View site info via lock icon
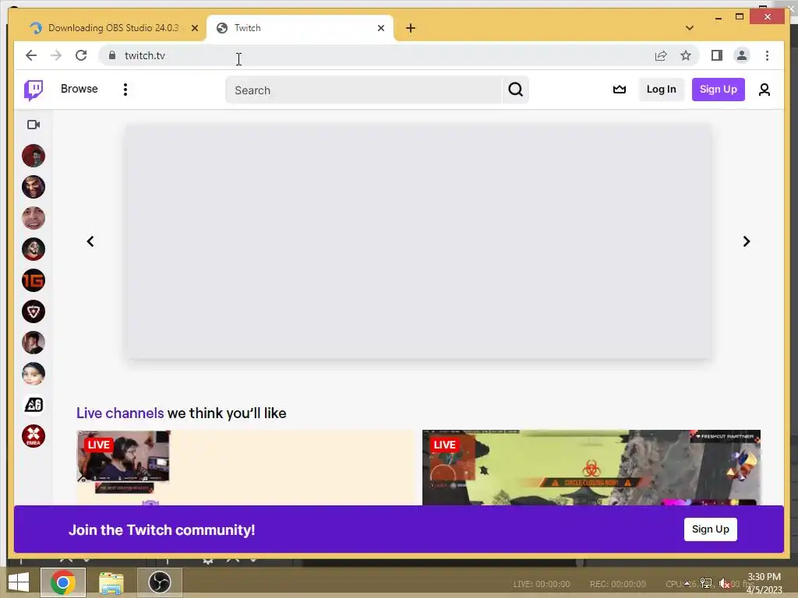 (x=112, y=55)
